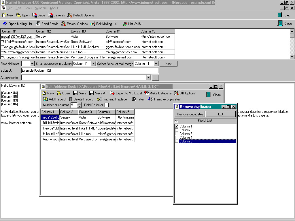The width and height of the screenshot is (295, 221).
Task: Click Remove duplicates toolbar icon in Address Book
Action: click(150, 99)
